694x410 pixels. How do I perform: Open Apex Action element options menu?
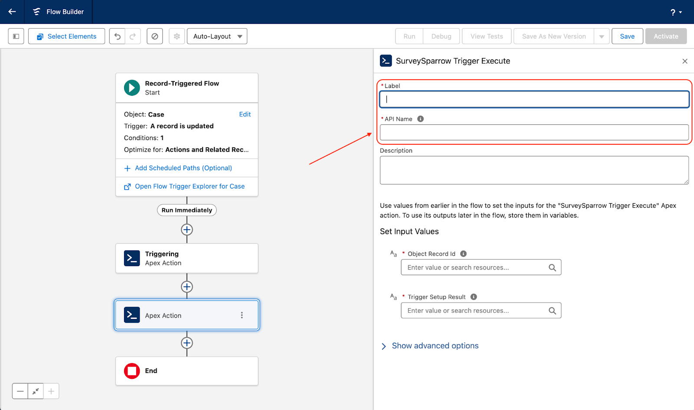click(x=242, y=315)
